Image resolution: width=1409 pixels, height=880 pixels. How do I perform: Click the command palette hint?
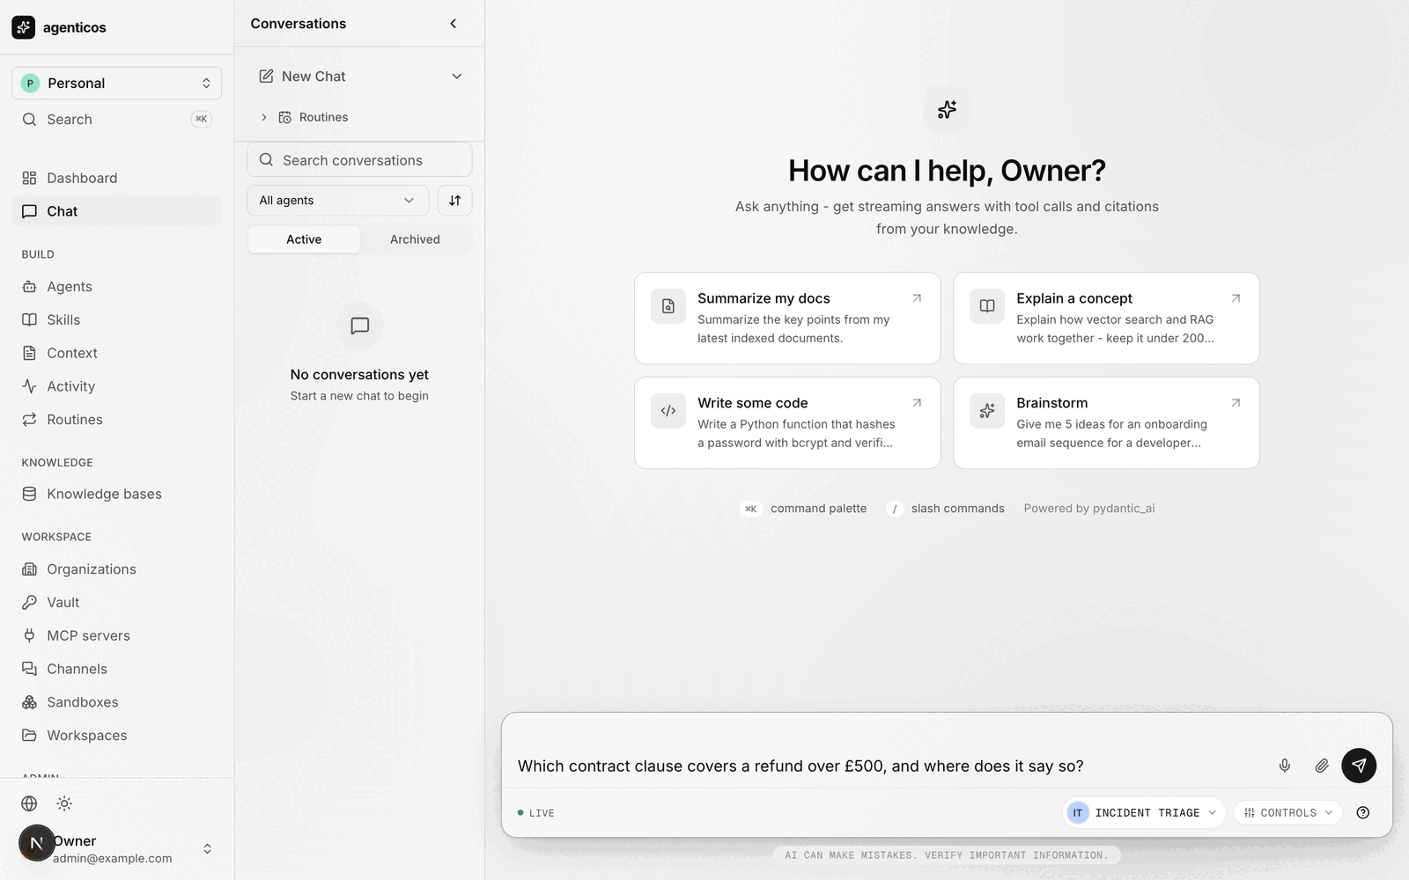804,509
